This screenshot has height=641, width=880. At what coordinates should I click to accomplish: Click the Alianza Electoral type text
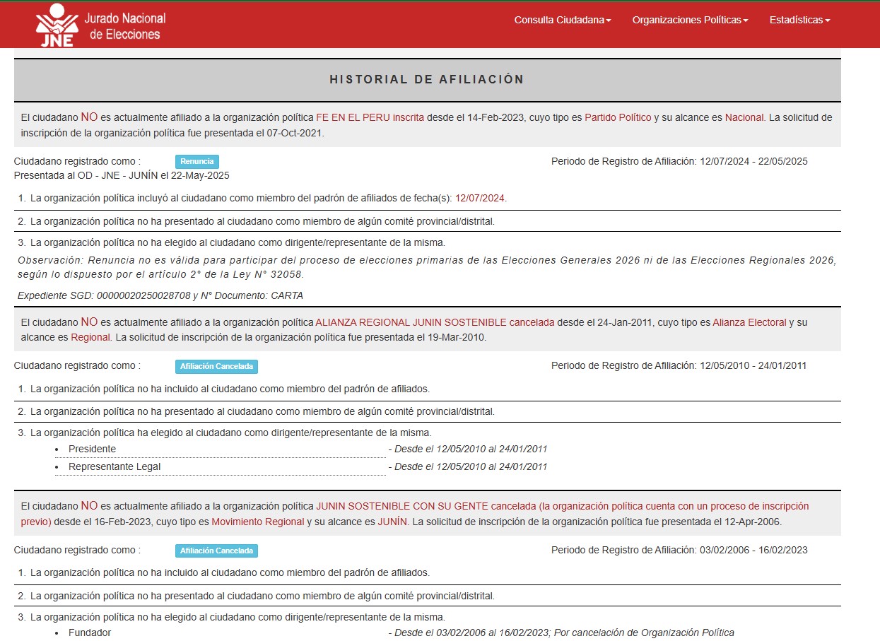click(749, 322)
